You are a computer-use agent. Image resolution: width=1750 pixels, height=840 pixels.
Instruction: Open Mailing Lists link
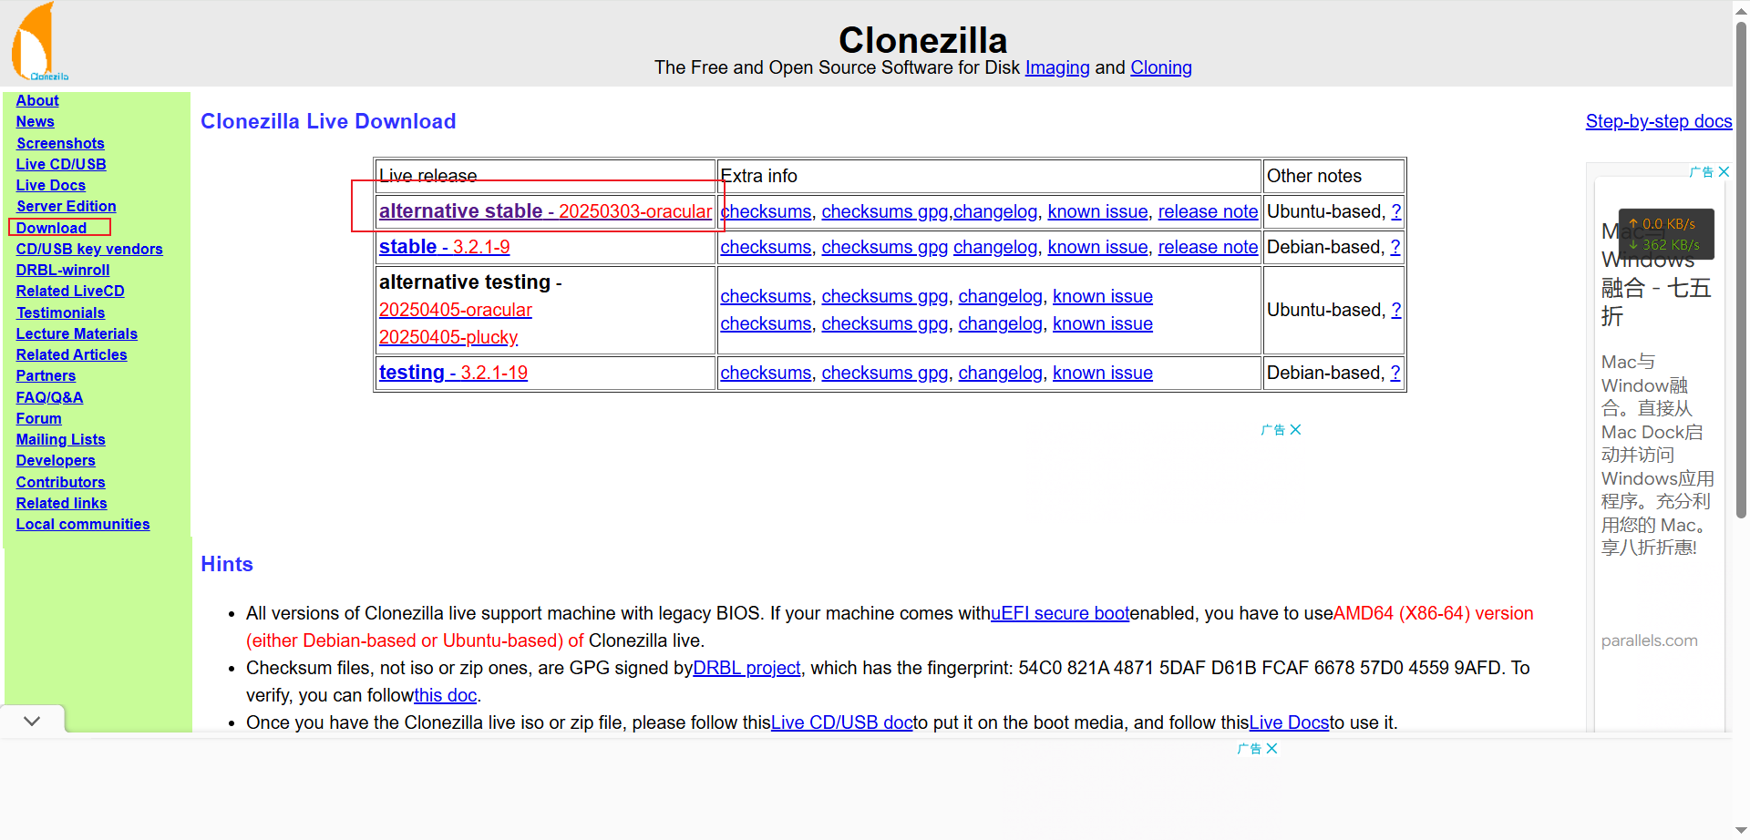tap(60, 439)
